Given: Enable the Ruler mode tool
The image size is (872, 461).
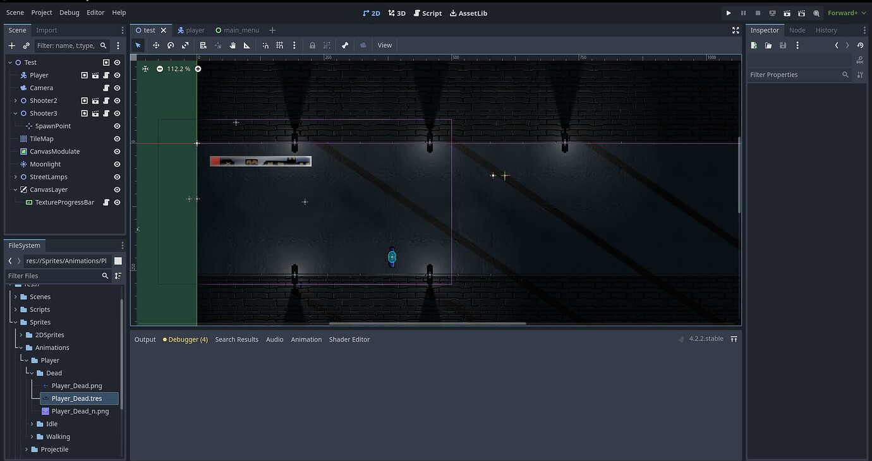Looking at the screenshot, I should [246, 45].
